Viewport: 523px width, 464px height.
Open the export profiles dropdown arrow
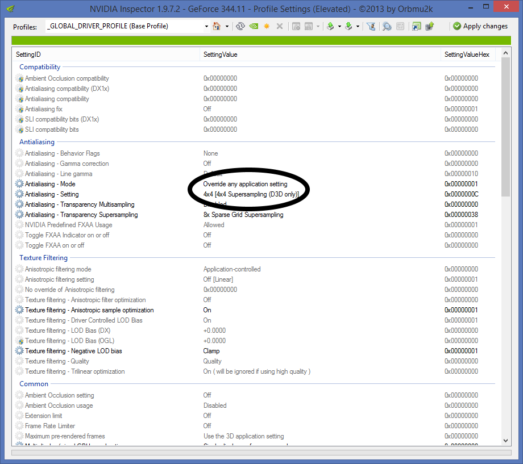339,26
